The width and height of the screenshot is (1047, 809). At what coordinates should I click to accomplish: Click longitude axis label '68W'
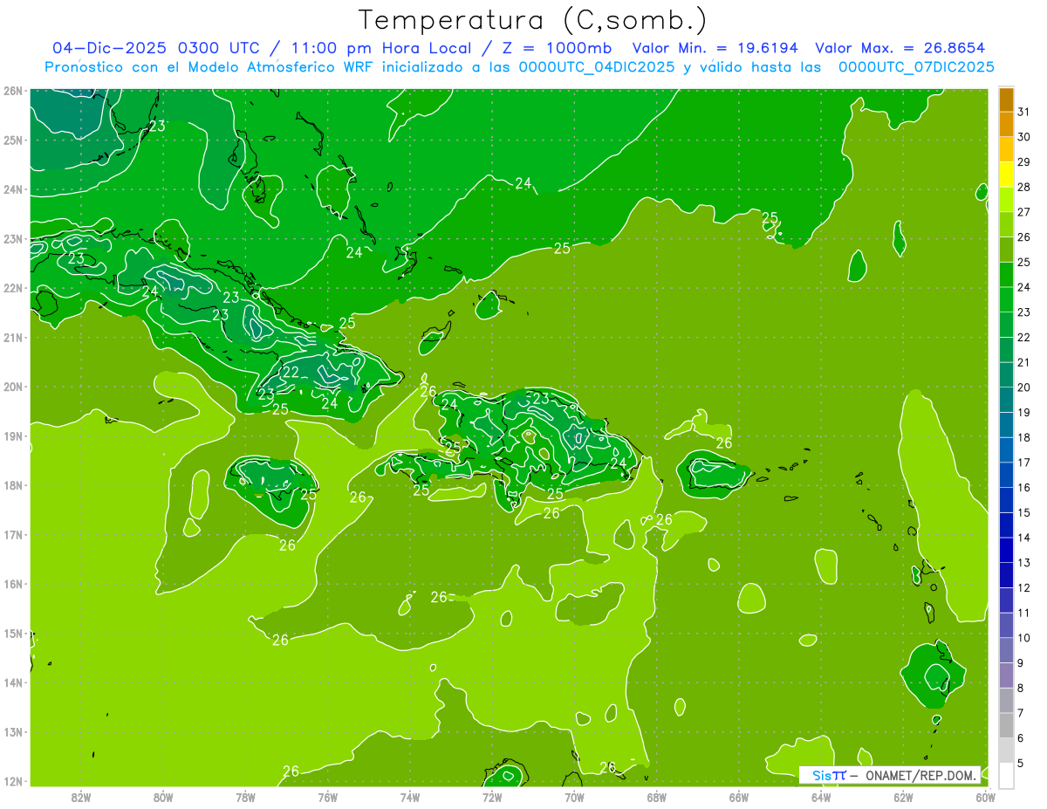click(656, 796)
